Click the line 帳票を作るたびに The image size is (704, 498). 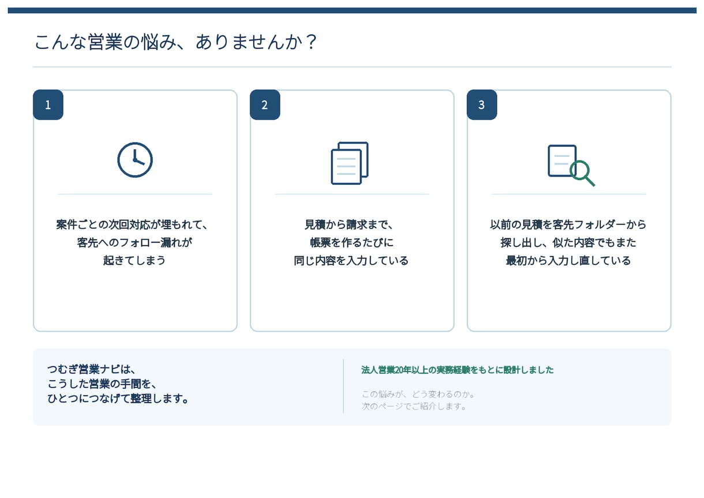352,242
